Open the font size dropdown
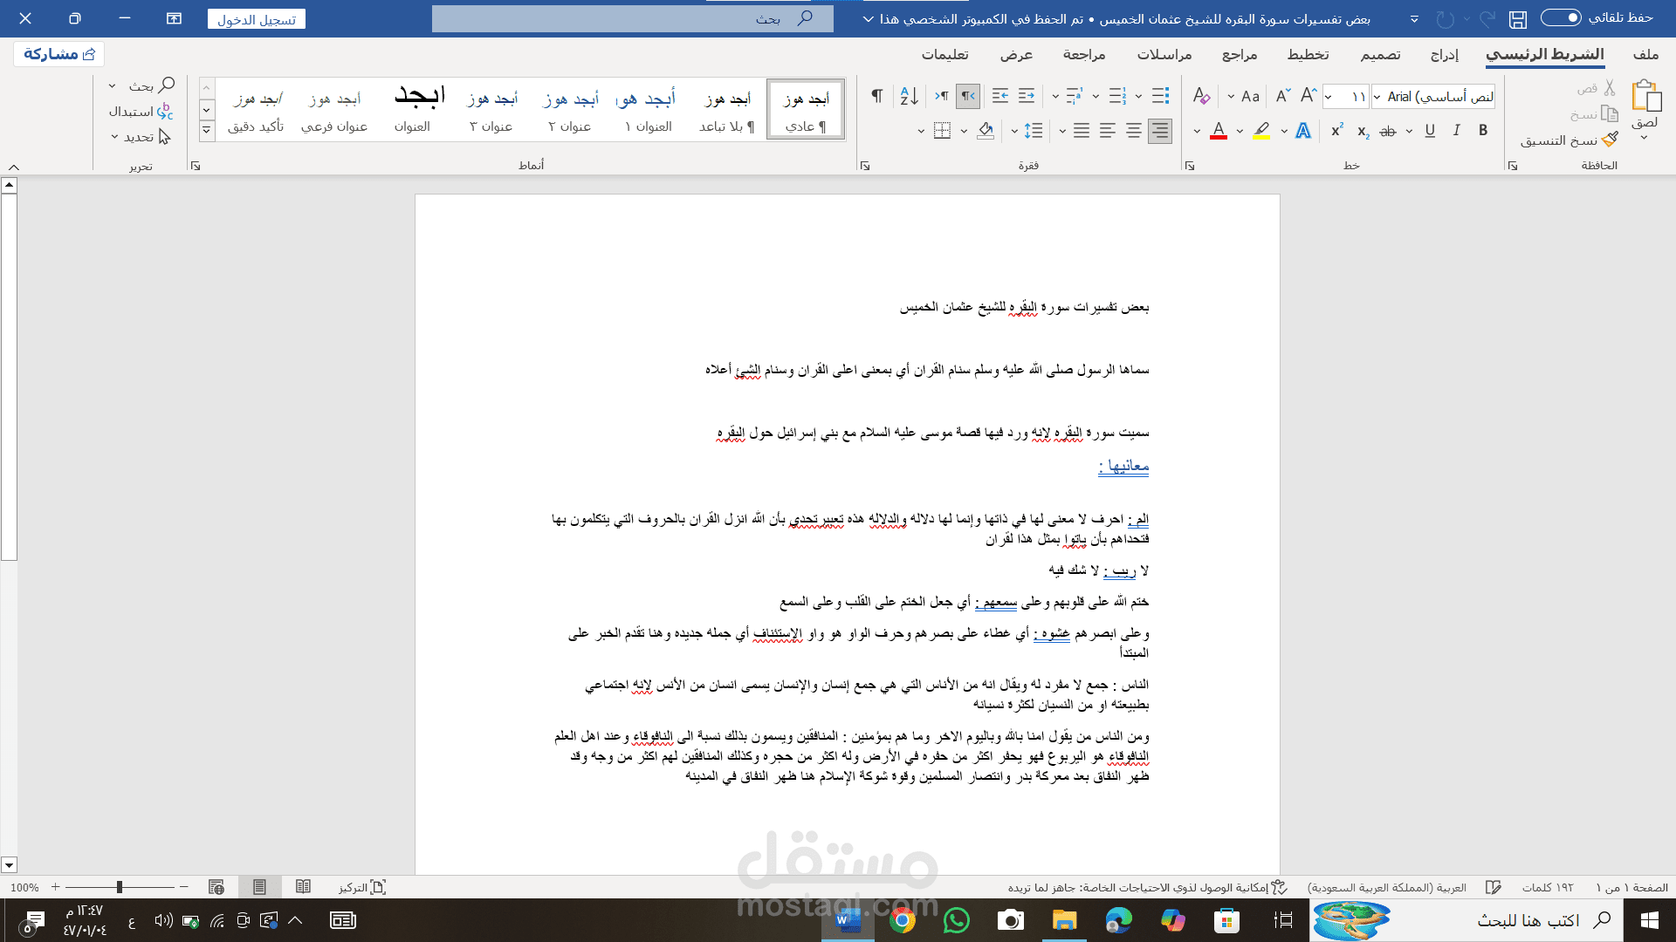This screenshot has height=942, width=1676. click(x=1345, y=96)
